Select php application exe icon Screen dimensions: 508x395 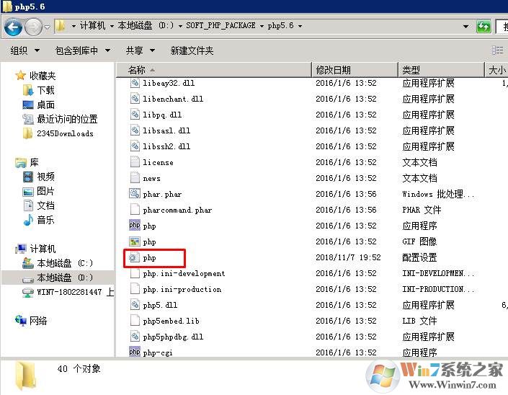pos(135,226)
